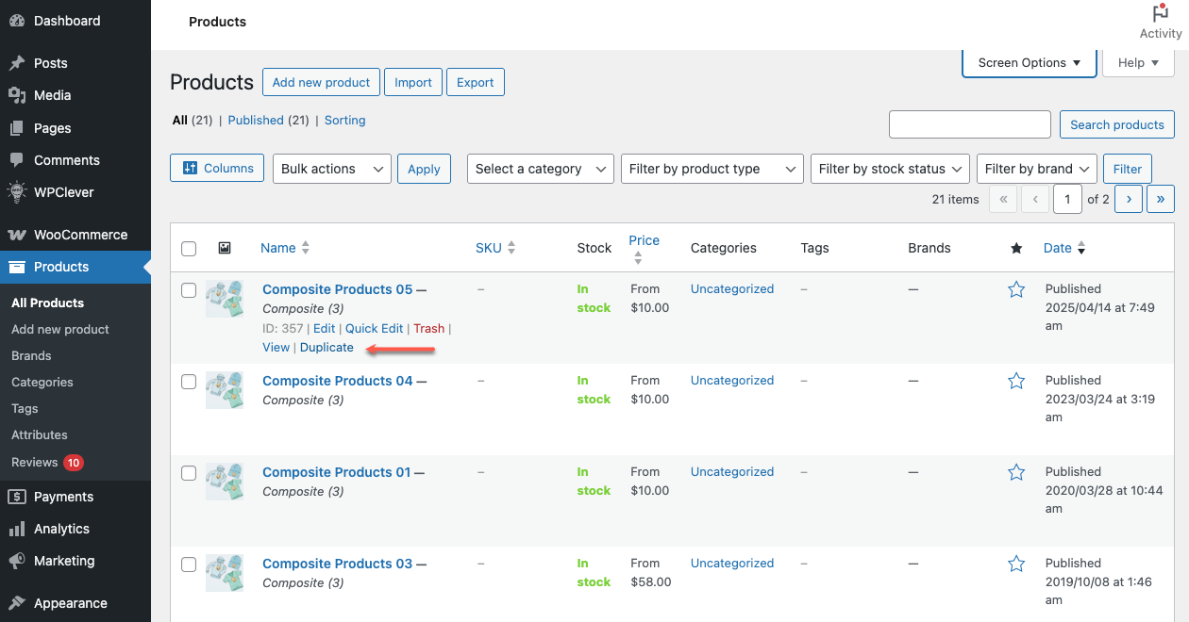
Task: Click the Sorting link
Action: pyautogui.click(x=344, y=120)
